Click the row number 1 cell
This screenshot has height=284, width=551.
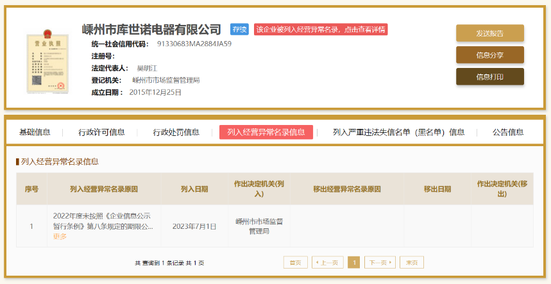pos(31,226)
